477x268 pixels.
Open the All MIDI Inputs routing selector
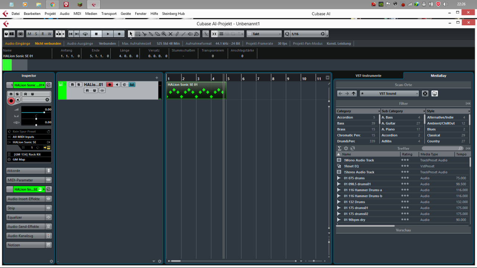[29, 137]
